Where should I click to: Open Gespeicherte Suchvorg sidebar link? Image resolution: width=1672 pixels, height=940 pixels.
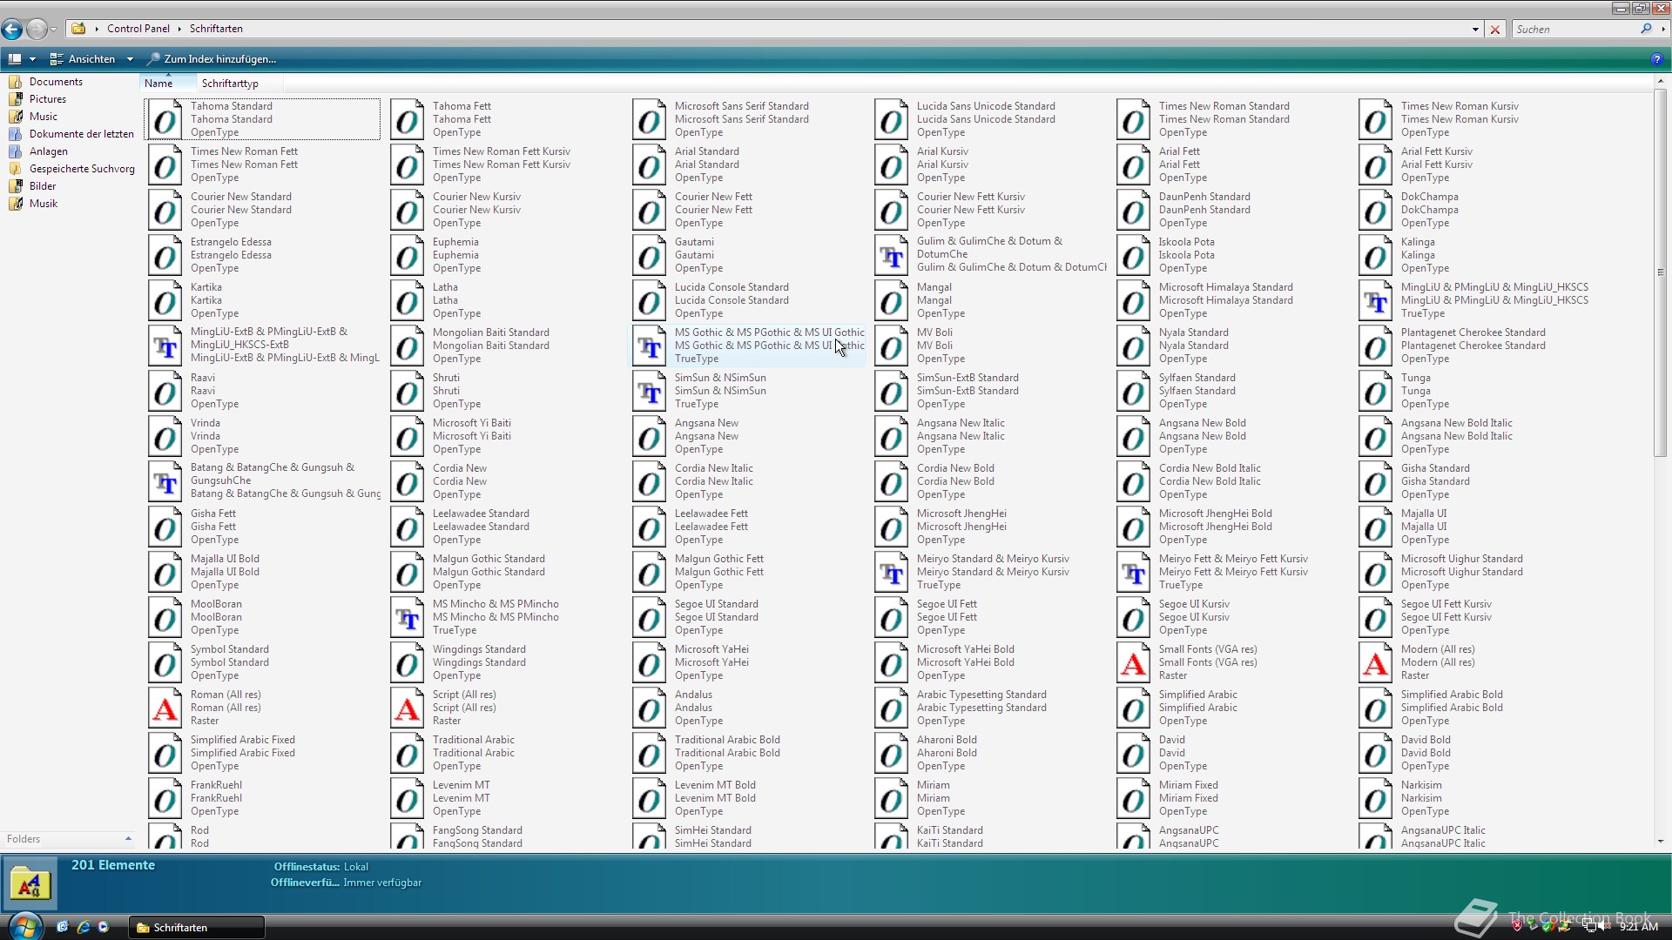coord(82,169)
